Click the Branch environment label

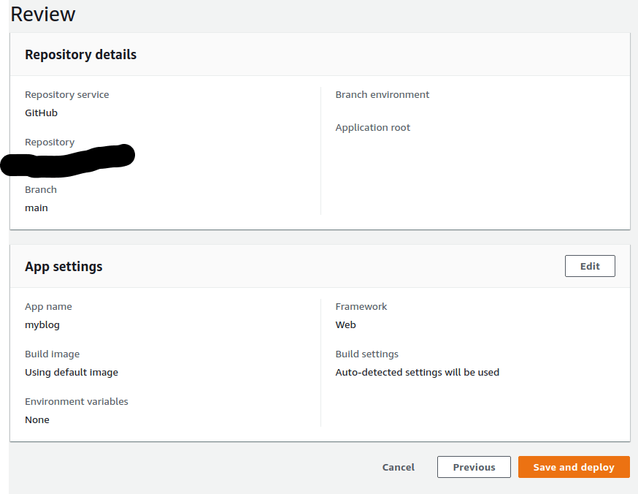pos(382,95)
